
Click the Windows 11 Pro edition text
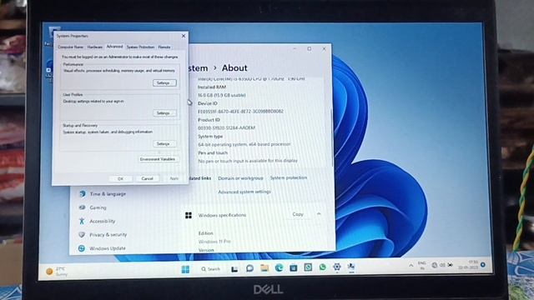pos(214,242)
